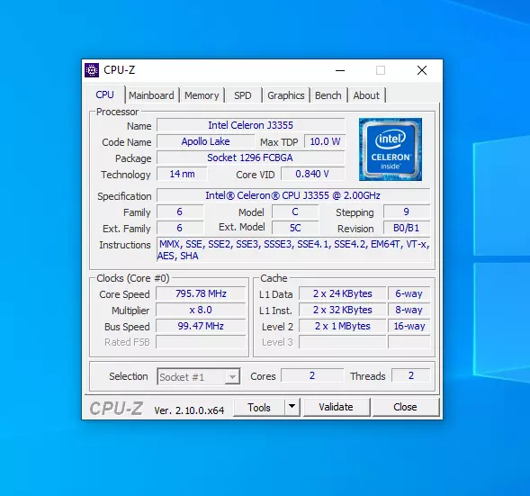The image size is (530, 496).
Task: Select the Graphics tab
Action: click(x=286, y=95)
